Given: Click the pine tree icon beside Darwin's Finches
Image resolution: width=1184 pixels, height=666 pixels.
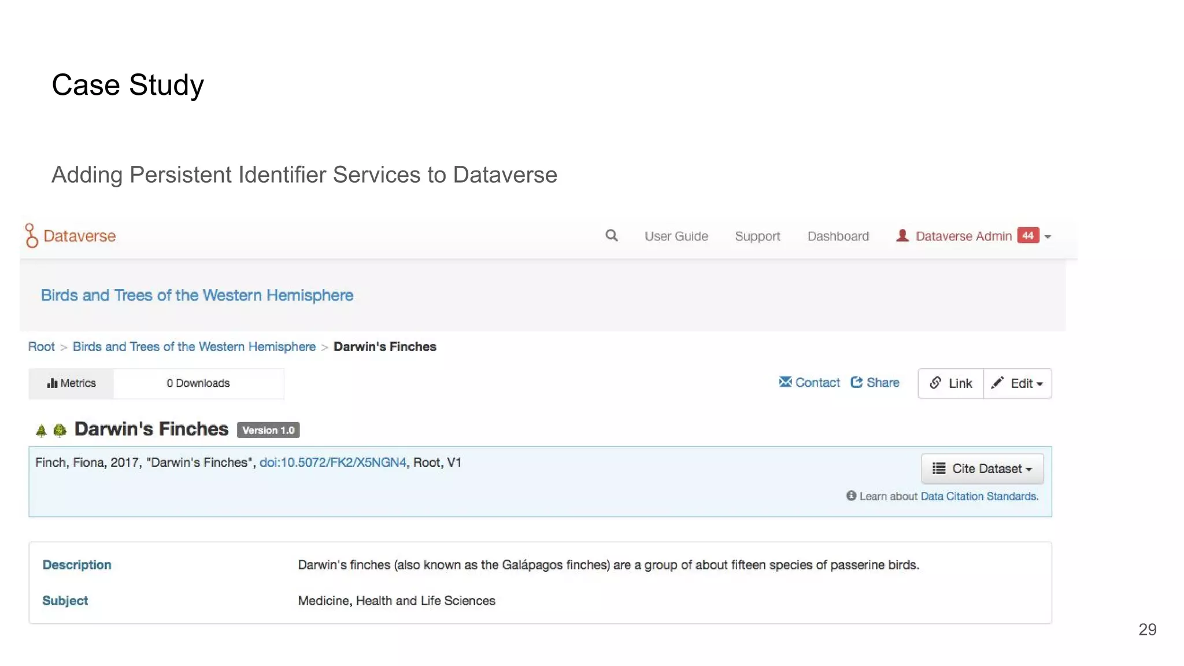Looking at the screenshot, I should (x=41, y=430).
